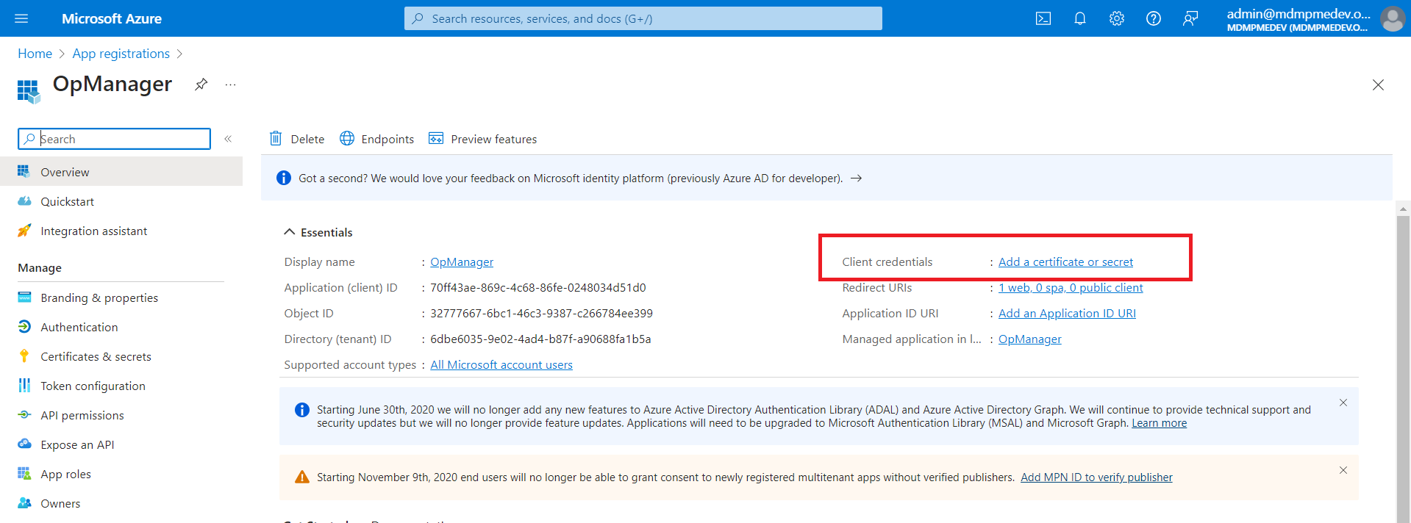Click Learn more in the ADAL notice
This screenshot has width=1411, height=523.
(x=1159, y=423)
